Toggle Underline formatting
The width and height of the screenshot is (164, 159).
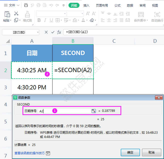point(51,20)
